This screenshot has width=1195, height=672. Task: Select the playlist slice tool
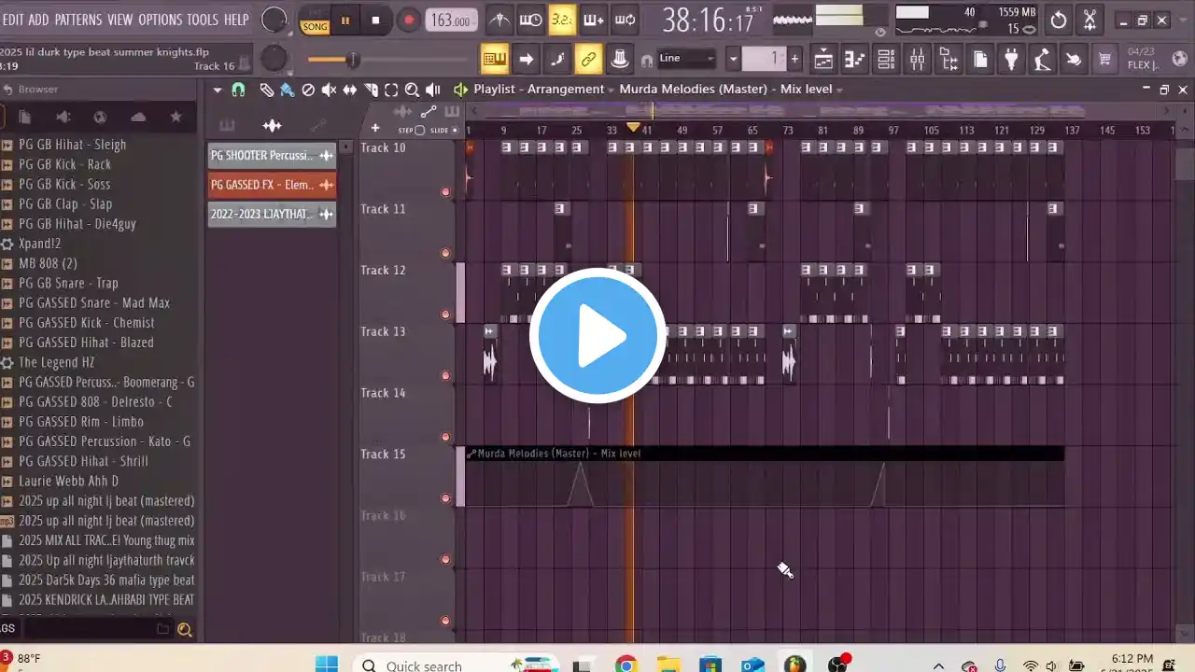371,90
